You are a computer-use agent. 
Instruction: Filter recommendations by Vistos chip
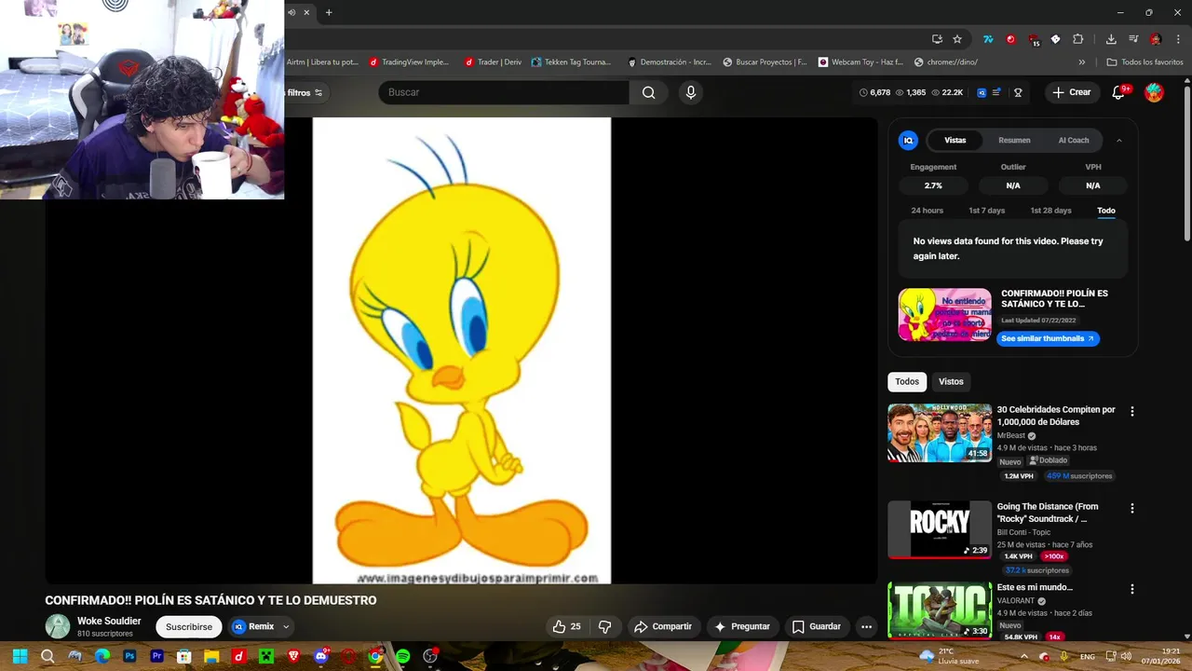[x=951, y=381]
